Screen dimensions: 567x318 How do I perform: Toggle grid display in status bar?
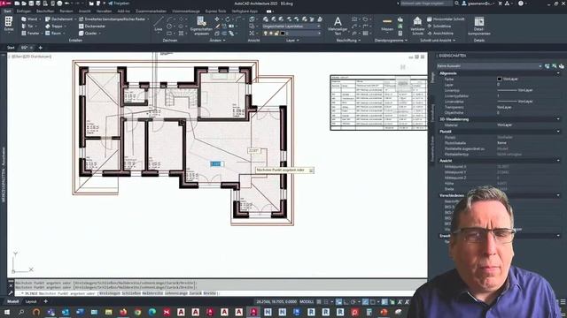[x=319, y=302]
